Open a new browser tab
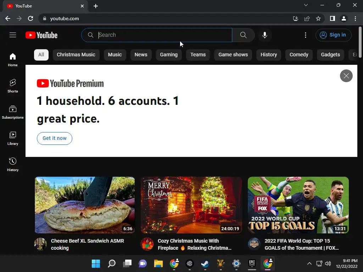The image size is (363, 272). click(96, 6)
